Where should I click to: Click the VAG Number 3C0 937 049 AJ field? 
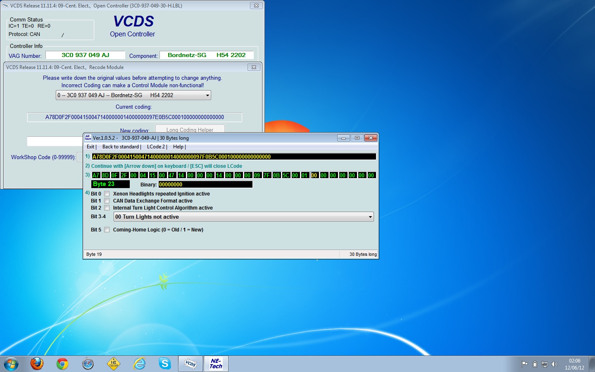point(85,55)
